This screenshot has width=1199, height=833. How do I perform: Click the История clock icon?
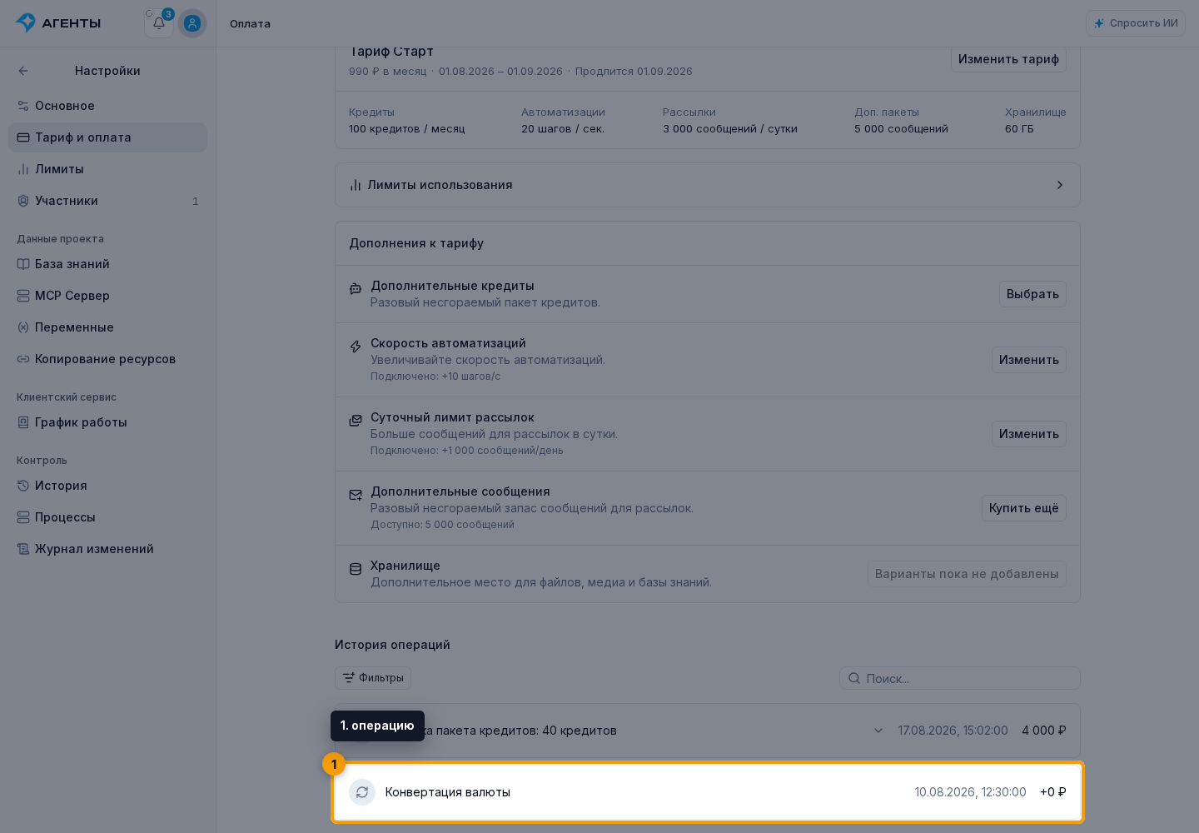point(23,486)
